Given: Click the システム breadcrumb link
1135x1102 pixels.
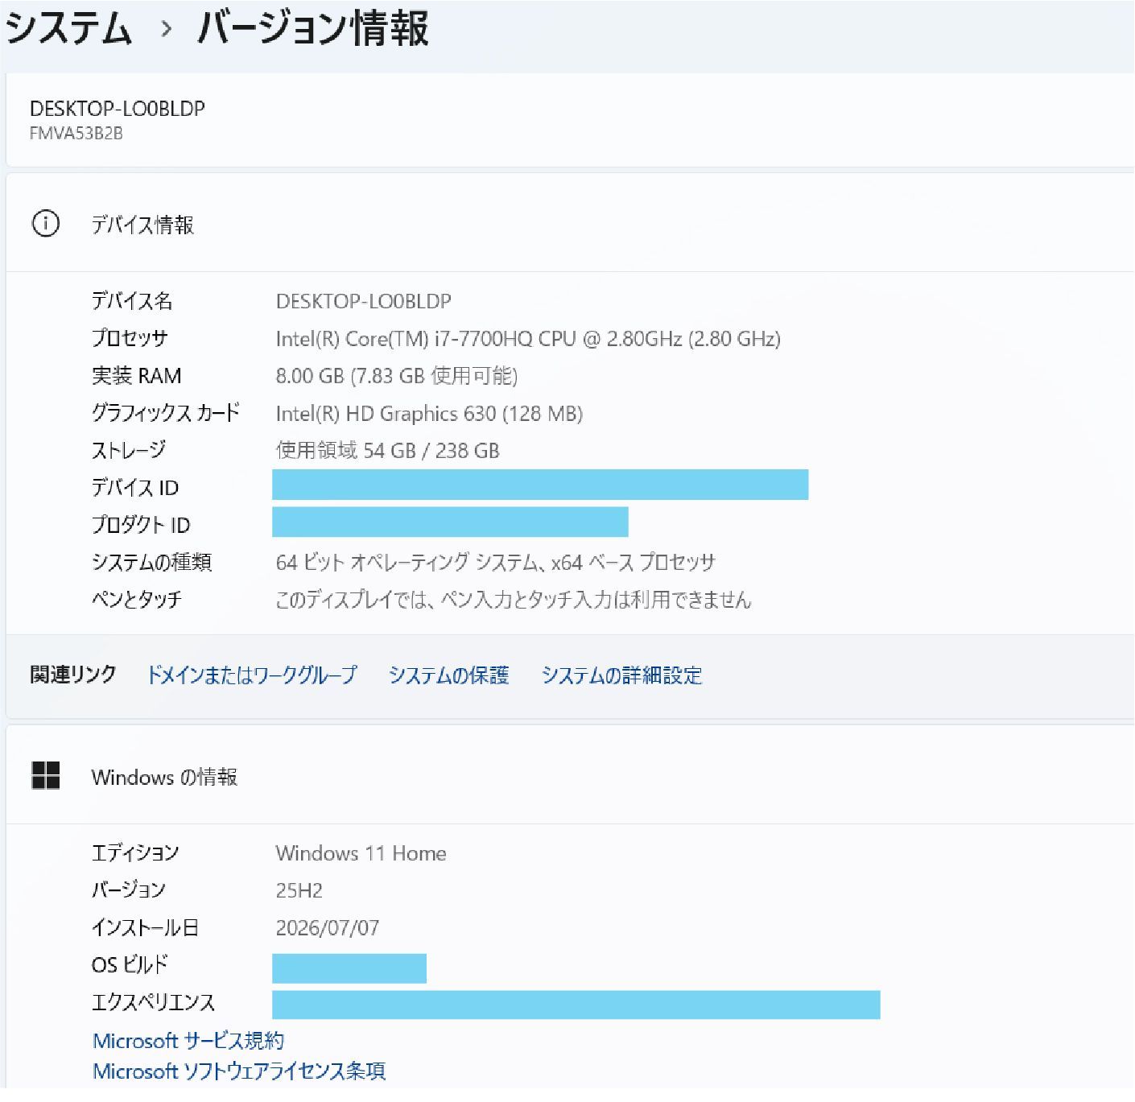Looking at the screenshot, I should coord(68,29).
